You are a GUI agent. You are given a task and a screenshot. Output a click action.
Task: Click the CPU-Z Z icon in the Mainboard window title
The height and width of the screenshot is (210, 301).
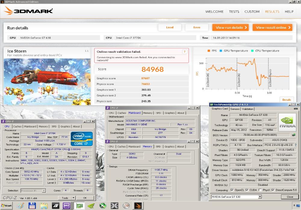[x=108, y=108]
